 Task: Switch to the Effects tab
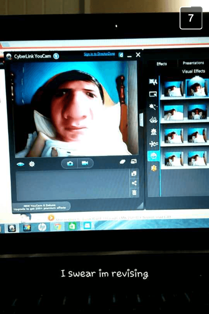162,64
